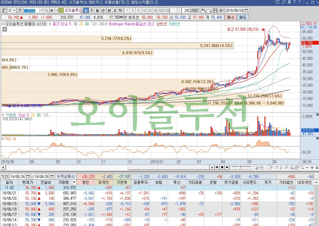Click the 신 button before stock name

(x=61, y=10)
